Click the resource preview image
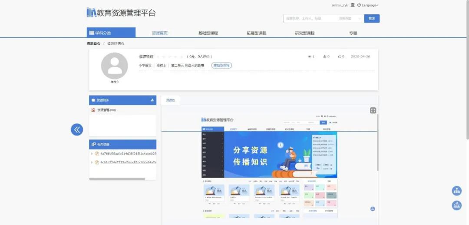The image size is (469, 225). pos(269,166)
